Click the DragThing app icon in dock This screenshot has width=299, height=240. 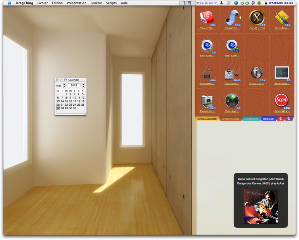click(x=232, y=18)
